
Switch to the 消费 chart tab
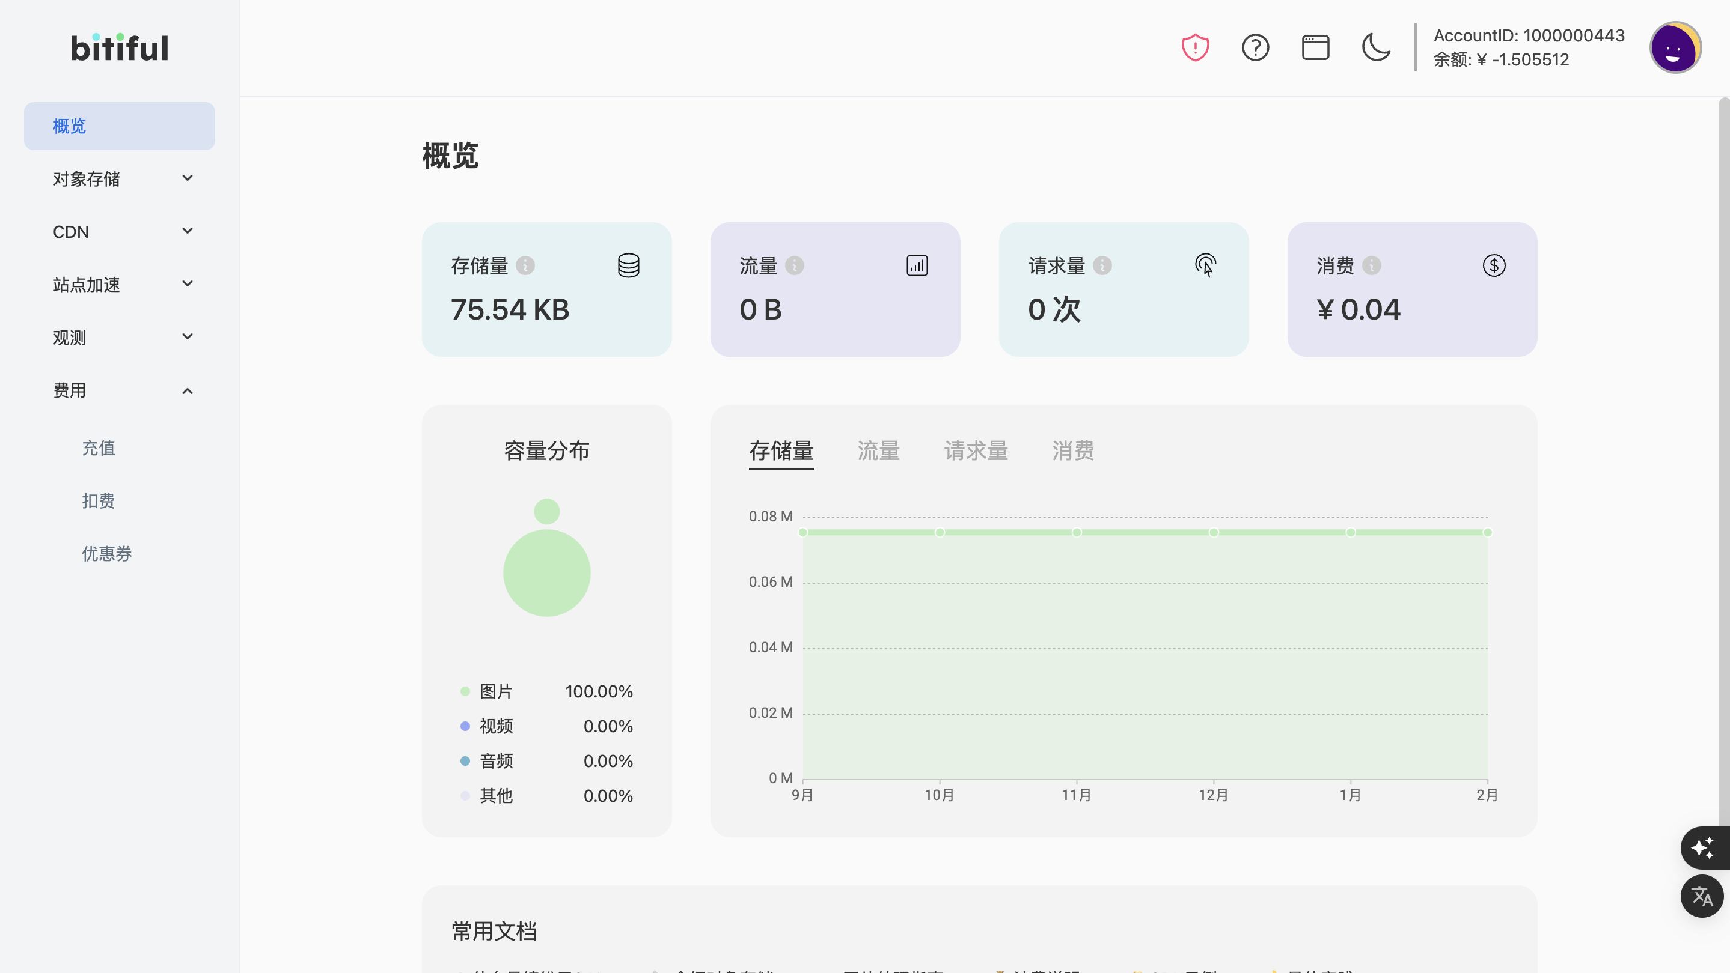point(1072,451)
